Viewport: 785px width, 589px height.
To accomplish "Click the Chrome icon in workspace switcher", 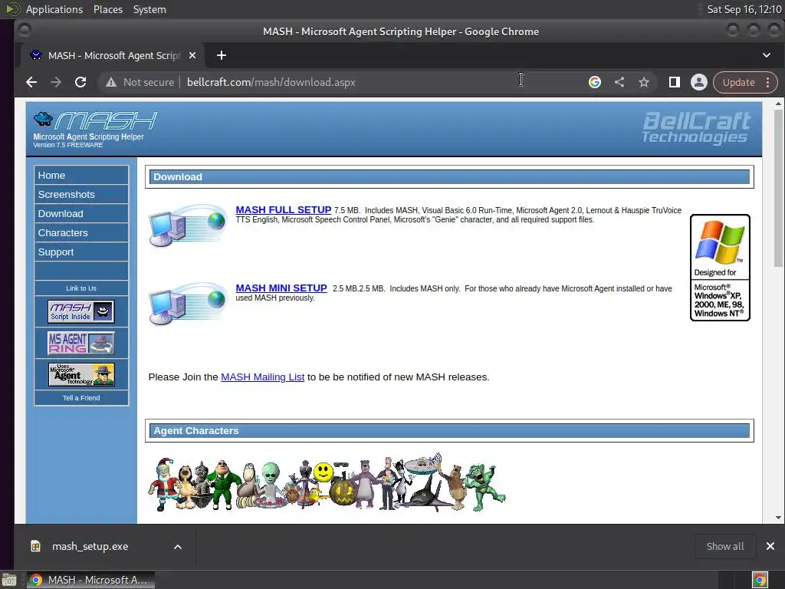I will tap(760, 581).
